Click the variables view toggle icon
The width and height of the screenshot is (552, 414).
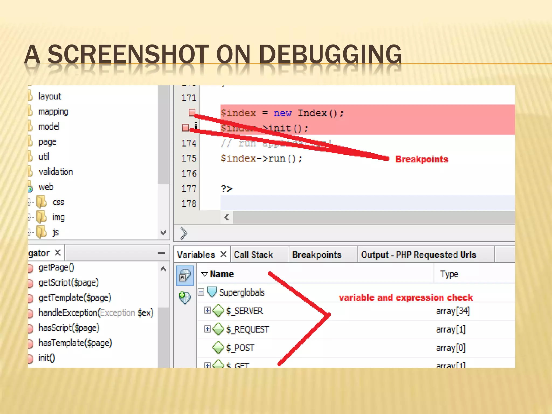pyautogui.click(x=185, y=275)
